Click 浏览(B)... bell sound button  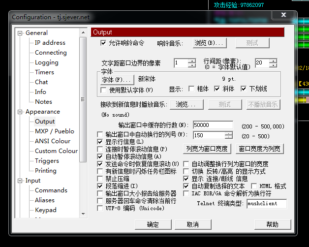[x=210, y=43]
